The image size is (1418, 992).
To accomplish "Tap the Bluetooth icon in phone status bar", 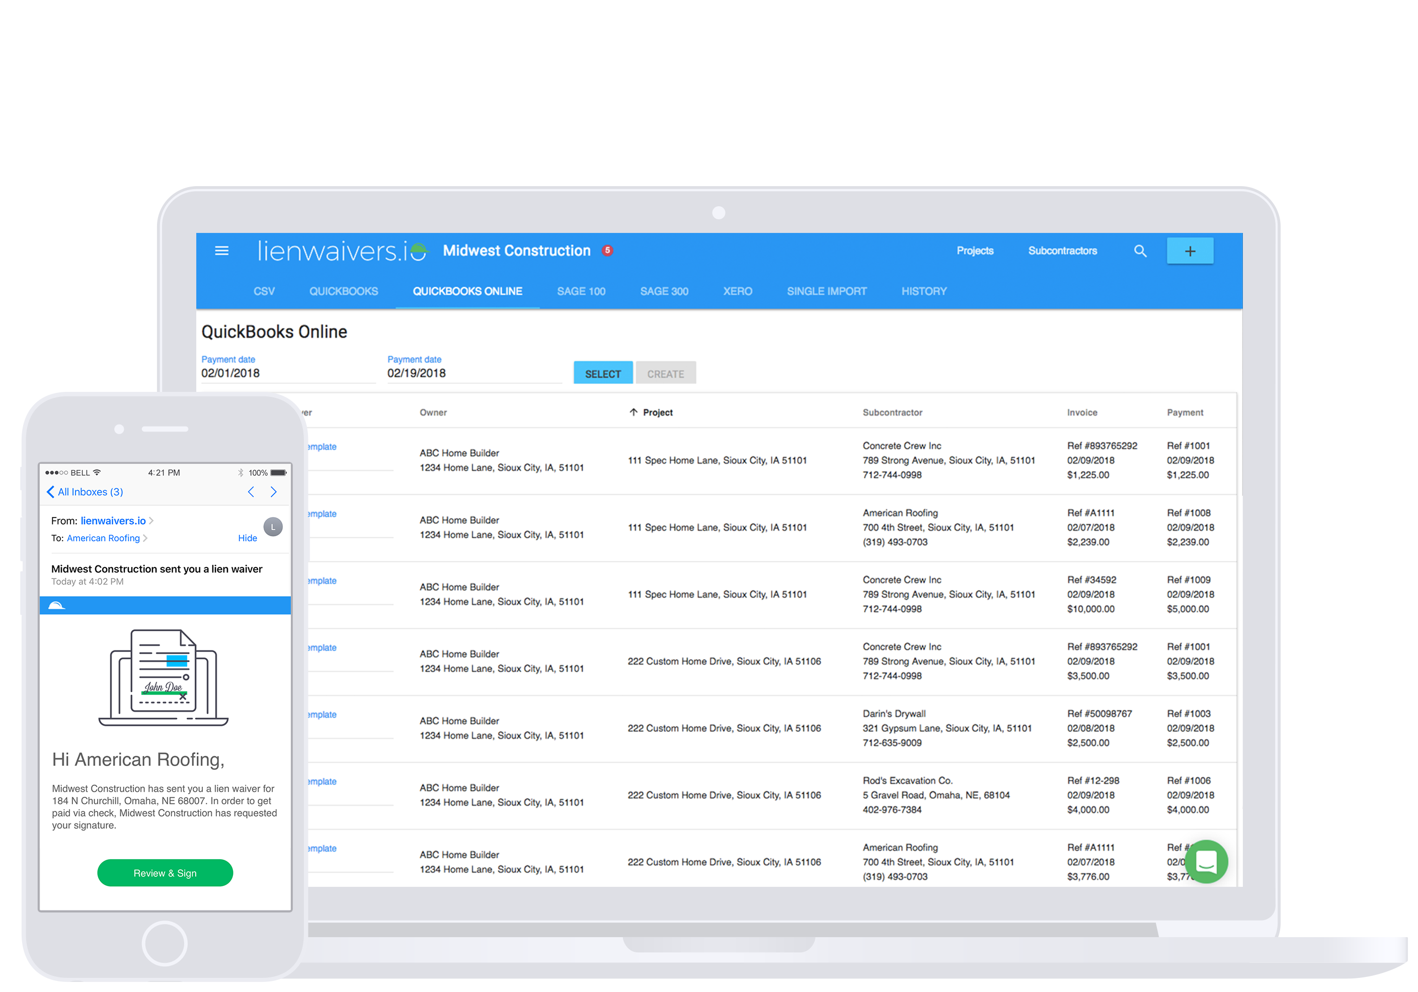I will pos(241,473).
